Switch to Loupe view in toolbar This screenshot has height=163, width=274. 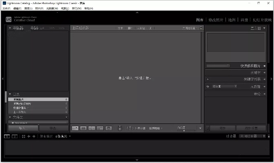83,128
